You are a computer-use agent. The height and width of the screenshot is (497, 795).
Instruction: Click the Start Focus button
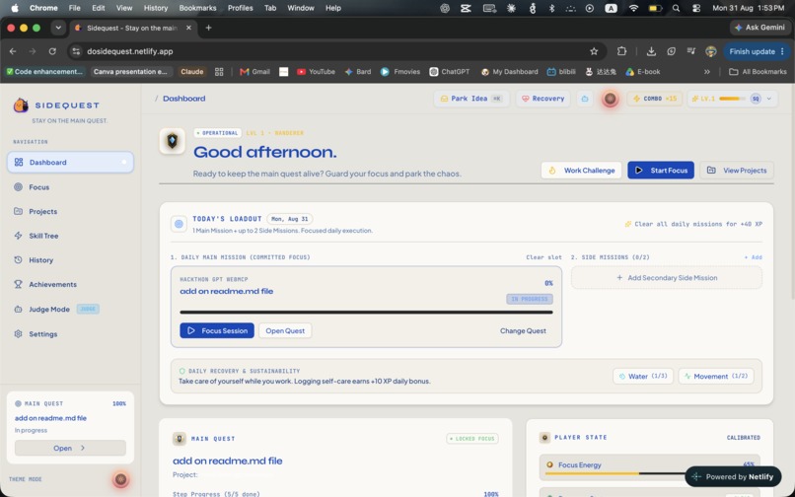coord(661,171)
